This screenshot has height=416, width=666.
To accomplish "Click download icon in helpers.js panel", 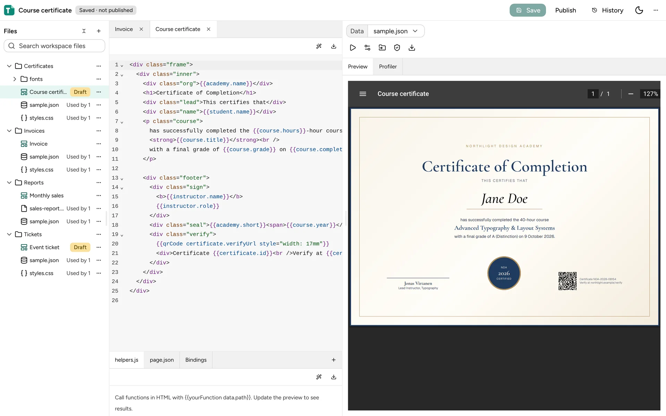I will [334, 377].
